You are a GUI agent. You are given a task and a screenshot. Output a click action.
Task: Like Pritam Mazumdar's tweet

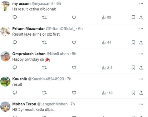click(x=74, y=43)
